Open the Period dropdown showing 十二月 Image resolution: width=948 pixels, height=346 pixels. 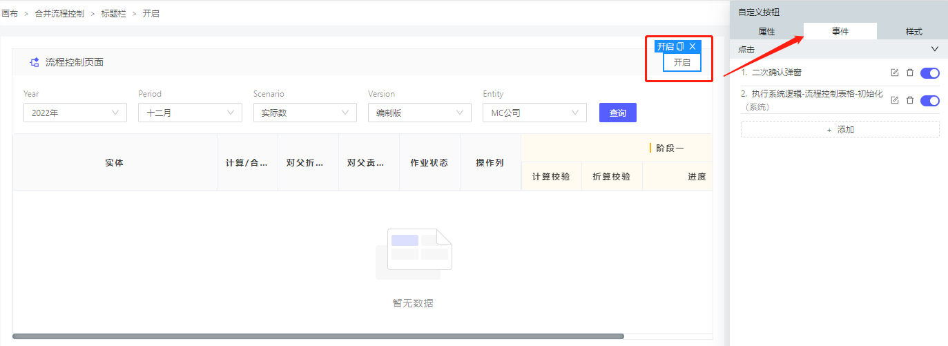(x=190, y=113)
